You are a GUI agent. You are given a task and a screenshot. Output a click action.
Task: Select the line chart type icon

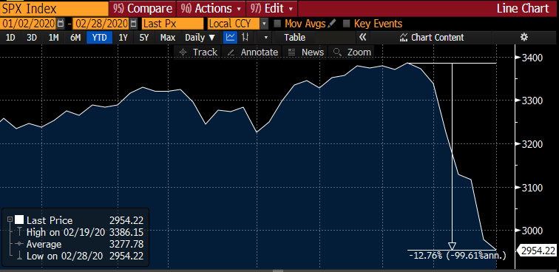tap(230, 37)
